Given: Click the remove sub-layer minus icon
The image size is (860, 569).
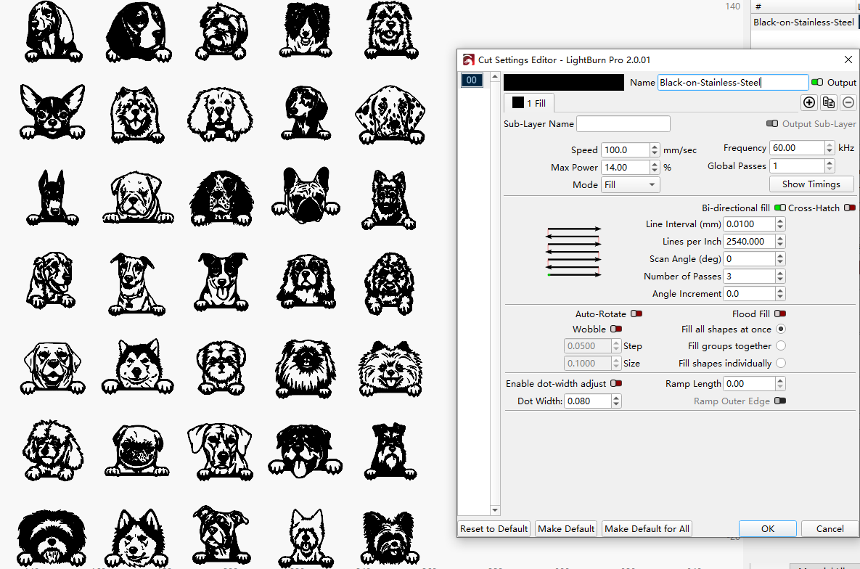Looking at the screenshot, I should (x=848, y=103).
